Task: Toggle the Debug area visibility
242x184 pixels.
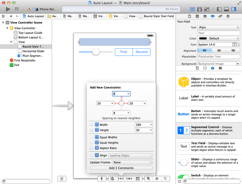Action: click(x=226, y=9)
